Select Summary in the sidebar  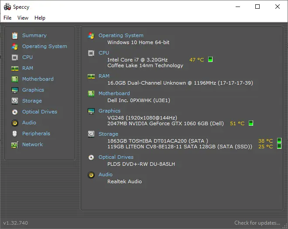tap(34, 35)
